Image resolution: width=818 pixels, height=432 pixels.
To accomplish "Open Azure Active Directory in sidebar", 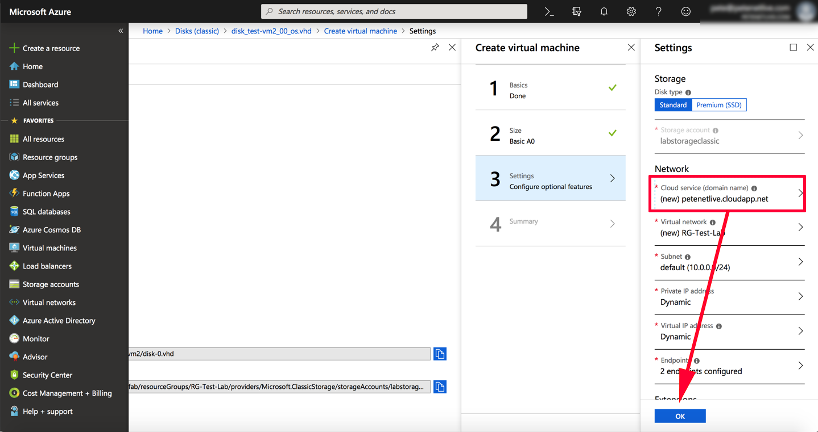I will (x=59, y=321).
